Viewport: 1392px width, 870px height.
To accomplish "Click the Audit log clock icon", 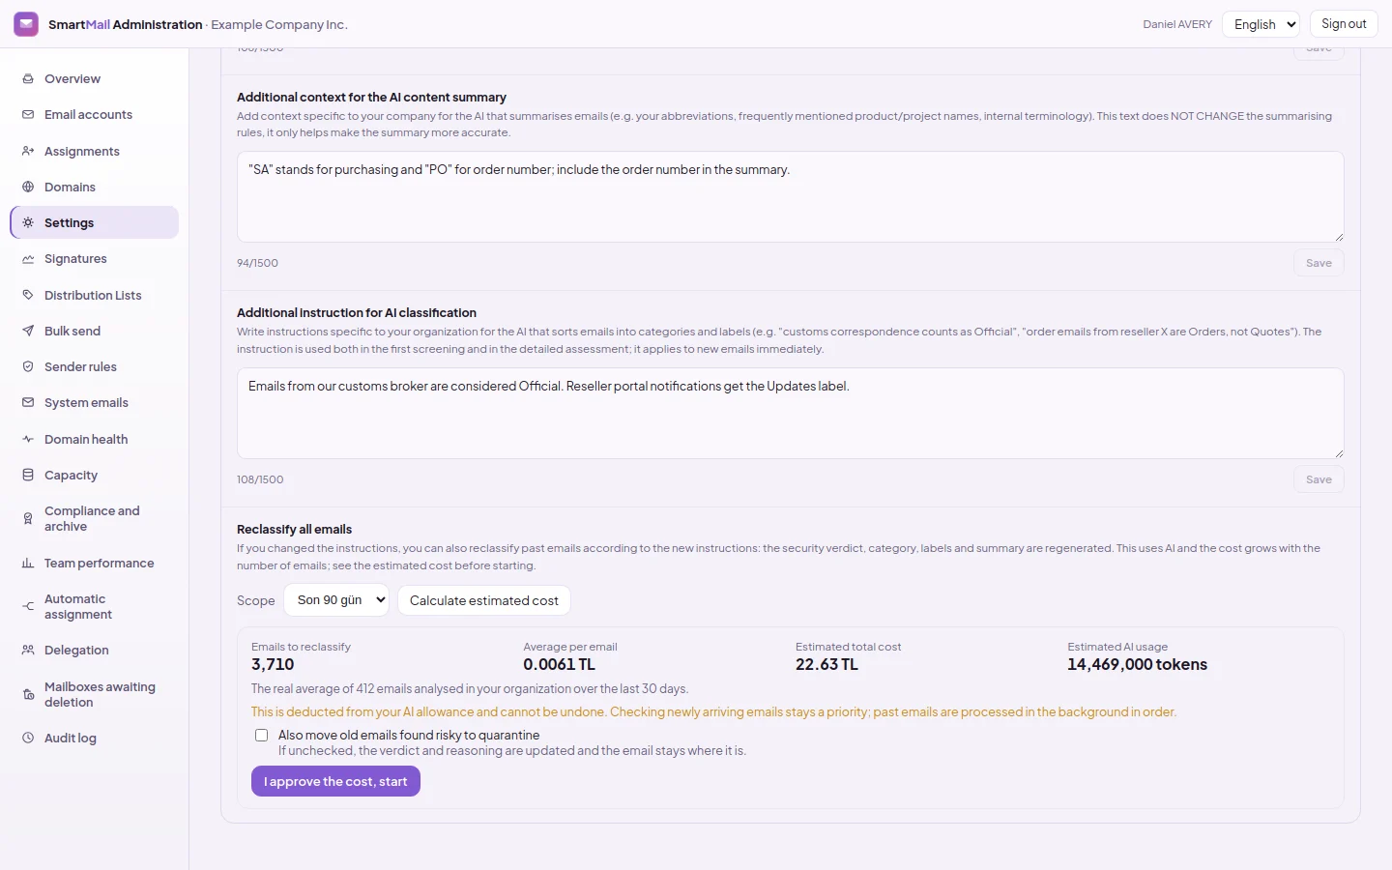I will coord(28,738).
